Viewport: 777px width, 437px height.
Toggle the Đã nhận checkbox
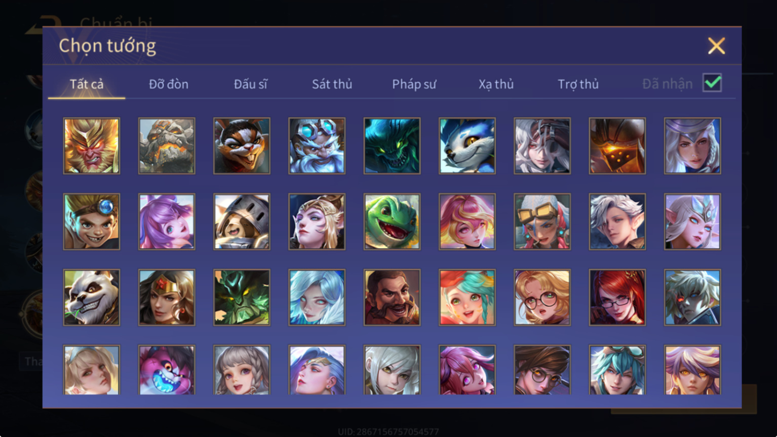pos(712,83)
